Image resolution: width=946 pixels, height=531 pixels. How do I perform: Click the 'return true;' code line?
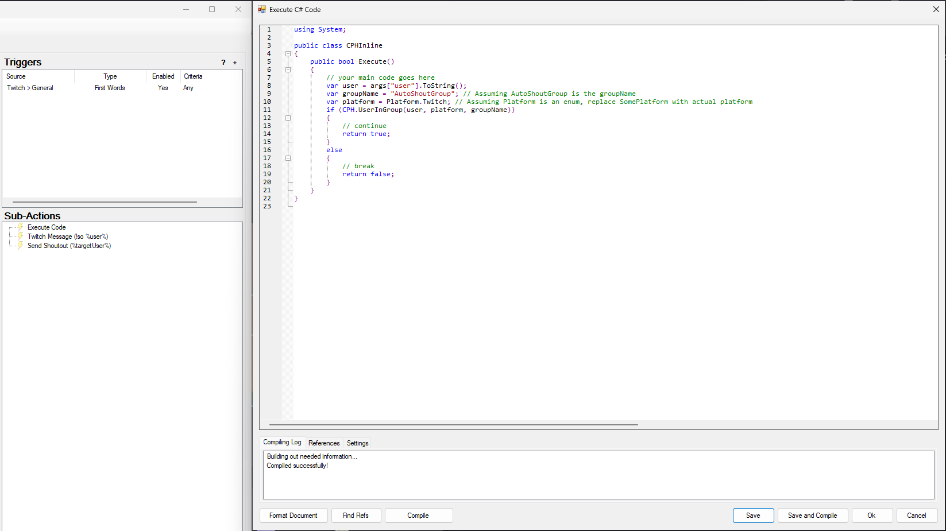pos(366,134)
